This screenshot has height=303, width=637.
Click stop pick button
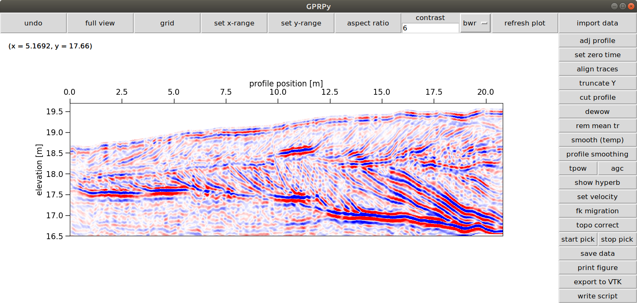[x=617, y=239]
